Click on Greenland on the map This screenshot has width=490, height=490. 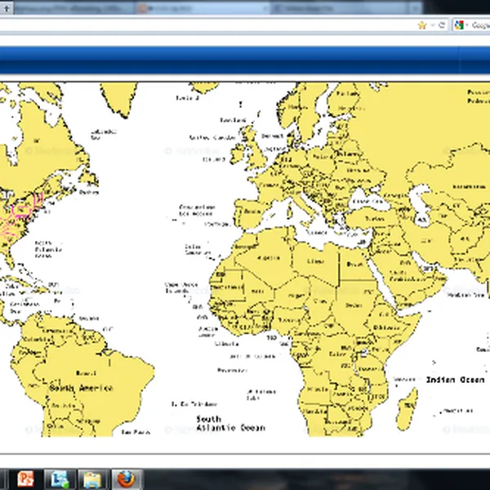tap(122, 98)
